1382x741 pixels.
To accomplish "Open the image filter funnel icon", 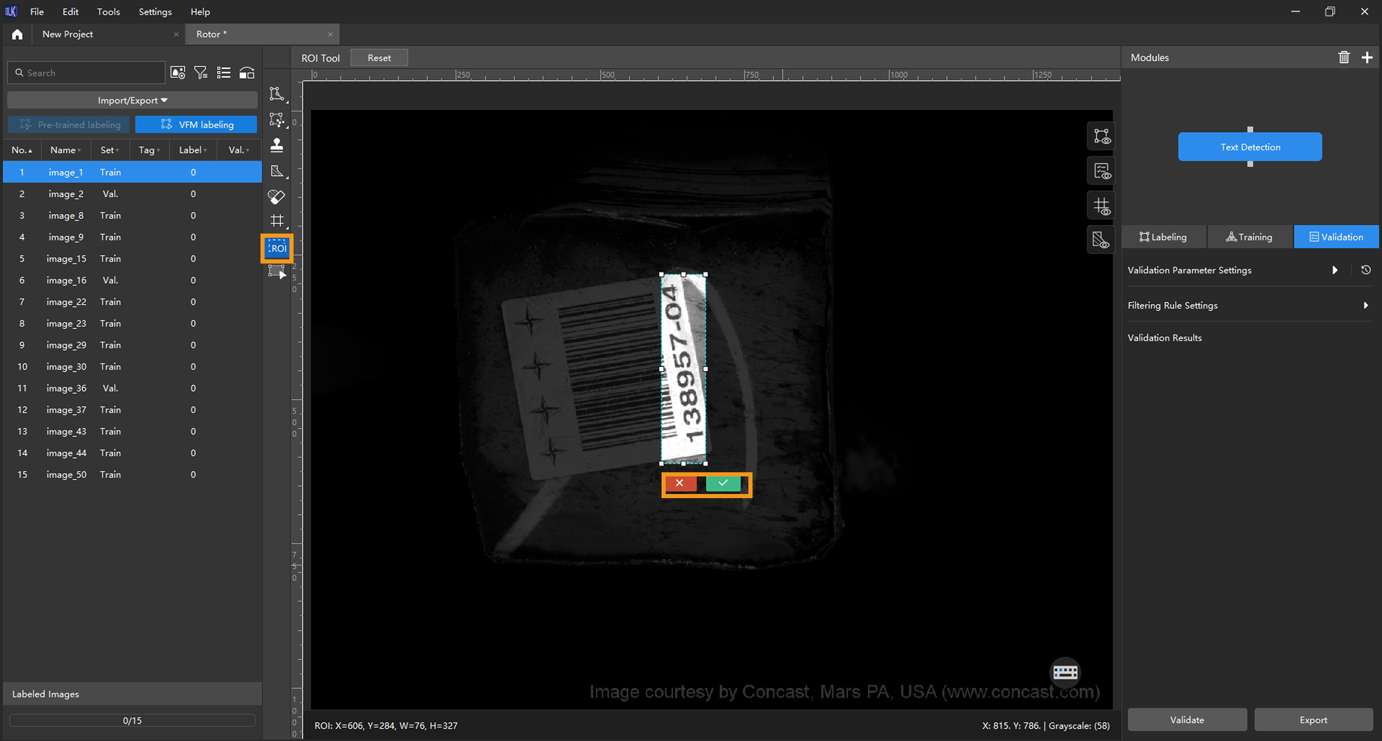I will (x=201, y=73).
